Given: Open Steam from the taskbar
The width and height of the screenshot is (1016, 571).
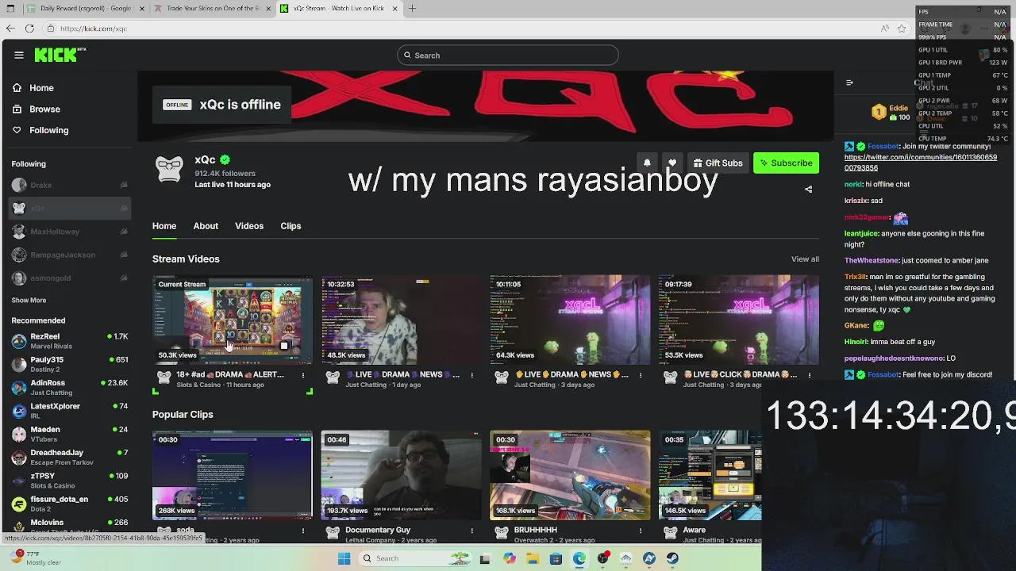Looking at the screenshot, I should tap(672, 558).
